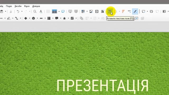Open the Вікно menu
Viewport: 169px width, 95px height.
pyautogui.click(x=27, y=6)
